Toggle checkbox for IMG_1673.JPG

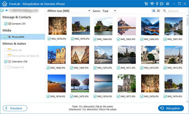coord(165,68)
